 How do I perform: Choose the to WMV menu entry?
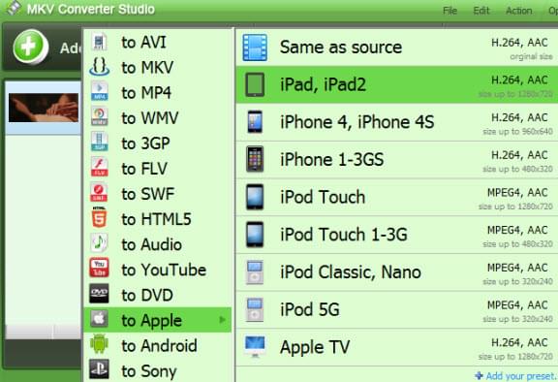click(x=158, y=118)
